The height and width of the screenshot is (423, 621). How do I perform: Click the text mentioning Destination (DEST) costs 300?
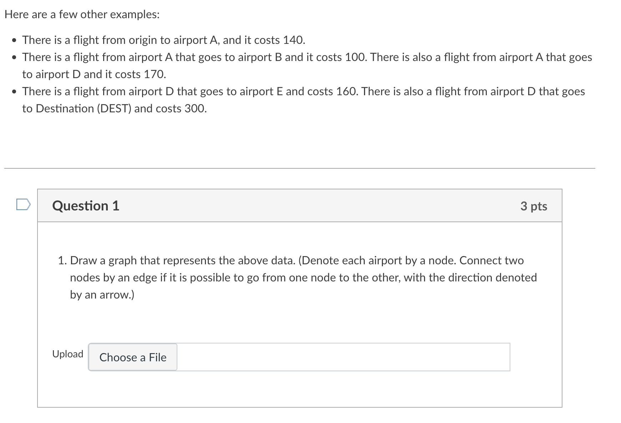115,108
